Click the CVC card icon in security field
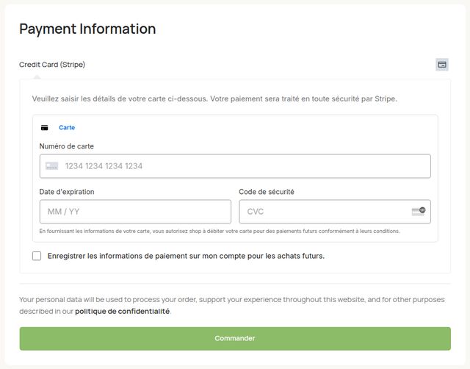 tap(418, 212)
